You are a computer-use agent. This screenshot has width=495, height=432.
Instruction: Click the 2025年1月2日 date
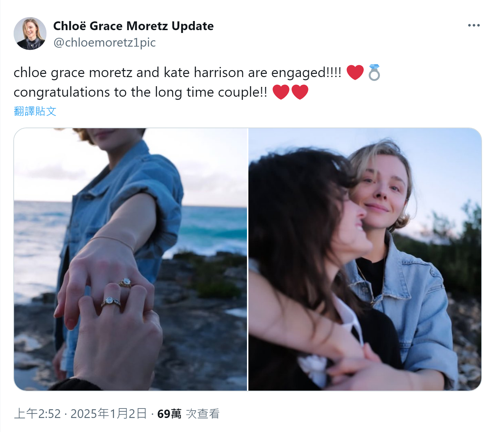[109, 414]
